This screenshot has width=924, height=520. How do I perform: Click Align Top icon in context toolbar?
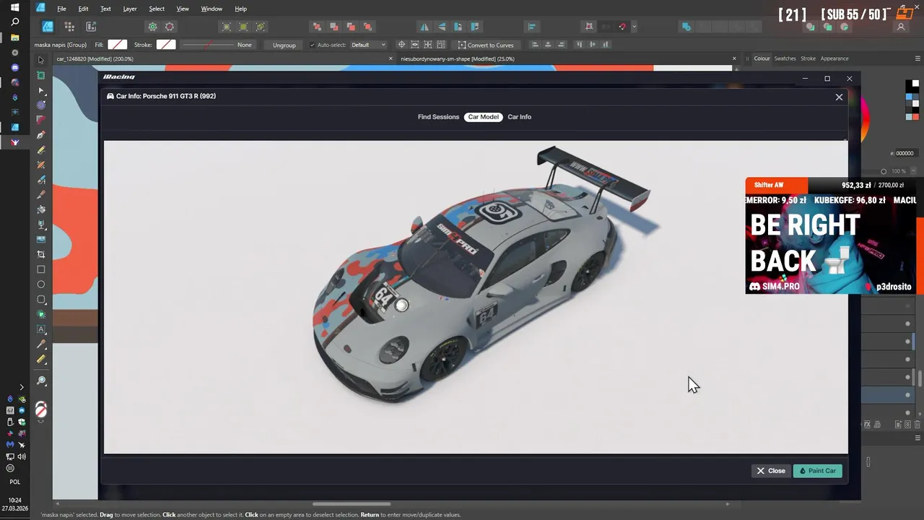pos(579,45)
